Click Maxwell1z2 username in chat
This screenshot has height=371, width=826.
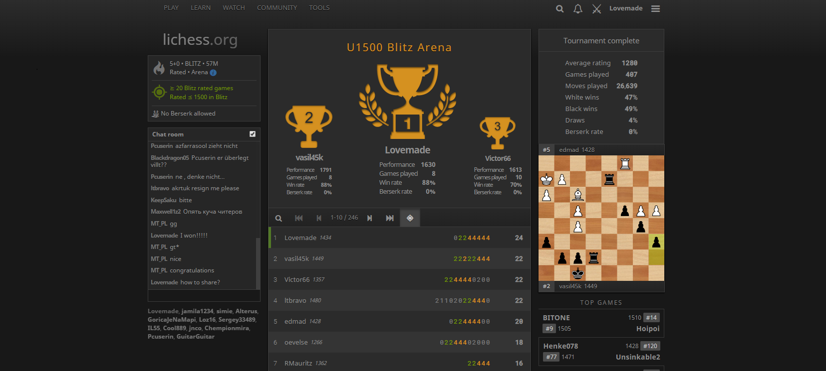click(166, 212)
